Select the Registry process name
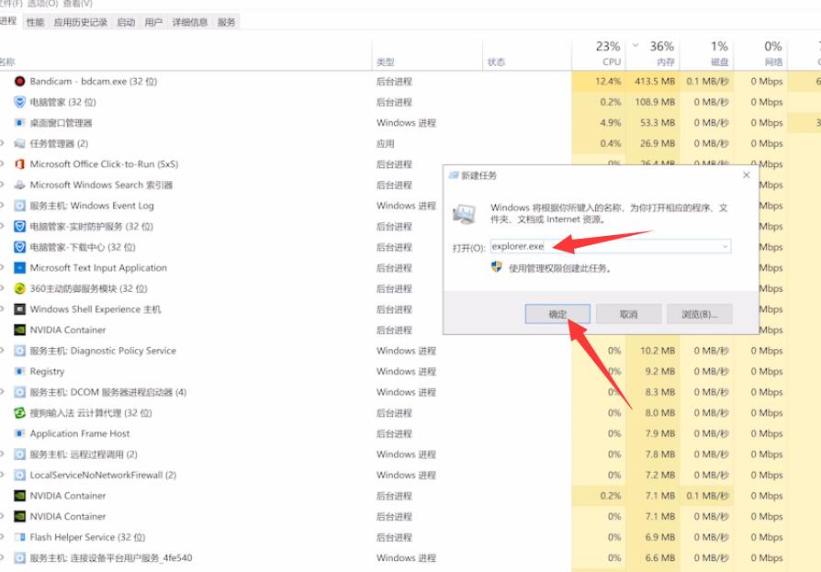 47,372
